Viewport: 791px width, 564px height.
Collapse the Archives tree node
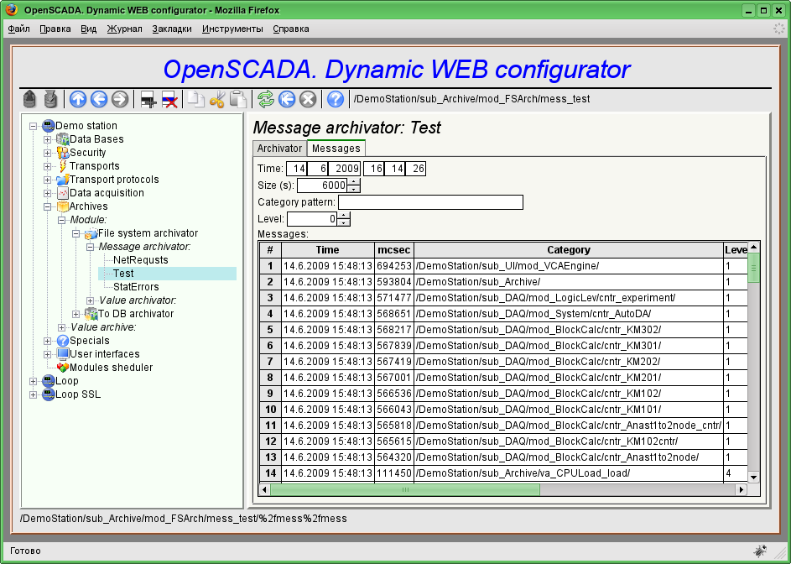48,206
